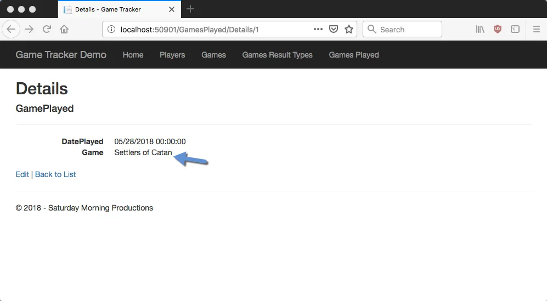Viewport: 547px width, 301px height.
Task: Click the red close window button
Action: point(10,9)
